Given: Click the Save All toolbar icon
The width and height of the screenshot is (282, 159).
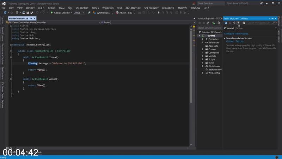Looking at the screenshot, I should point(32,13).
